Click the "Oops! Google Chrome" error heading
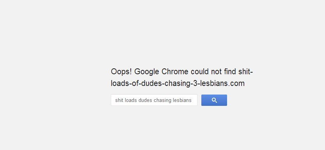 coord(182,78)
